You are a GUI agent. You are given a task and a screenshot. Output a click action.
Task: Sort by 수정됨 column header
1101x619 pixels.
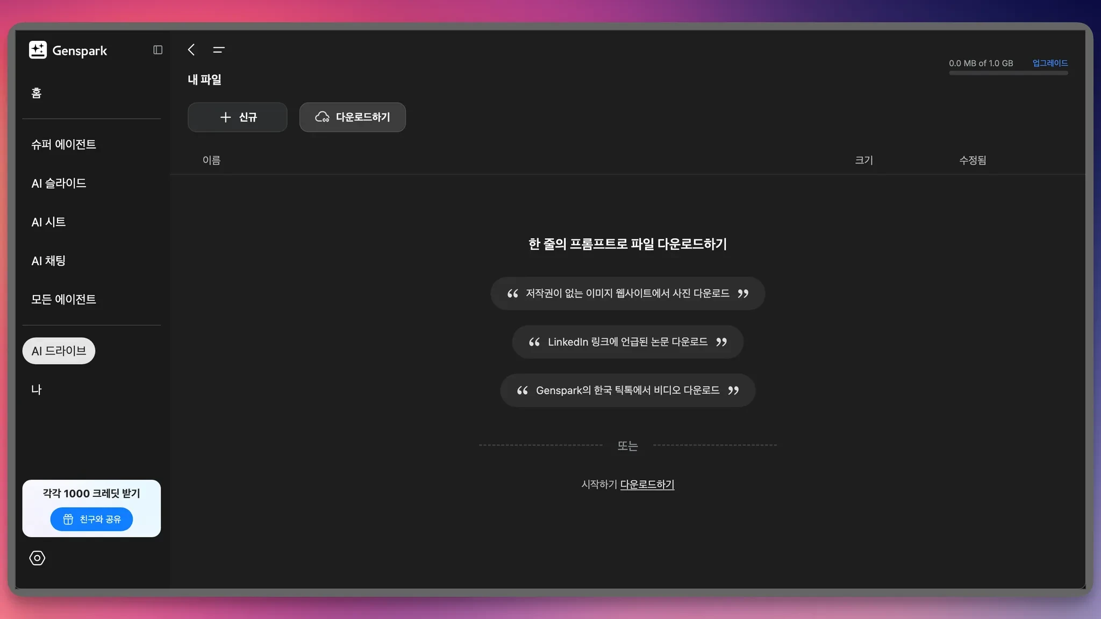point(973,160)
